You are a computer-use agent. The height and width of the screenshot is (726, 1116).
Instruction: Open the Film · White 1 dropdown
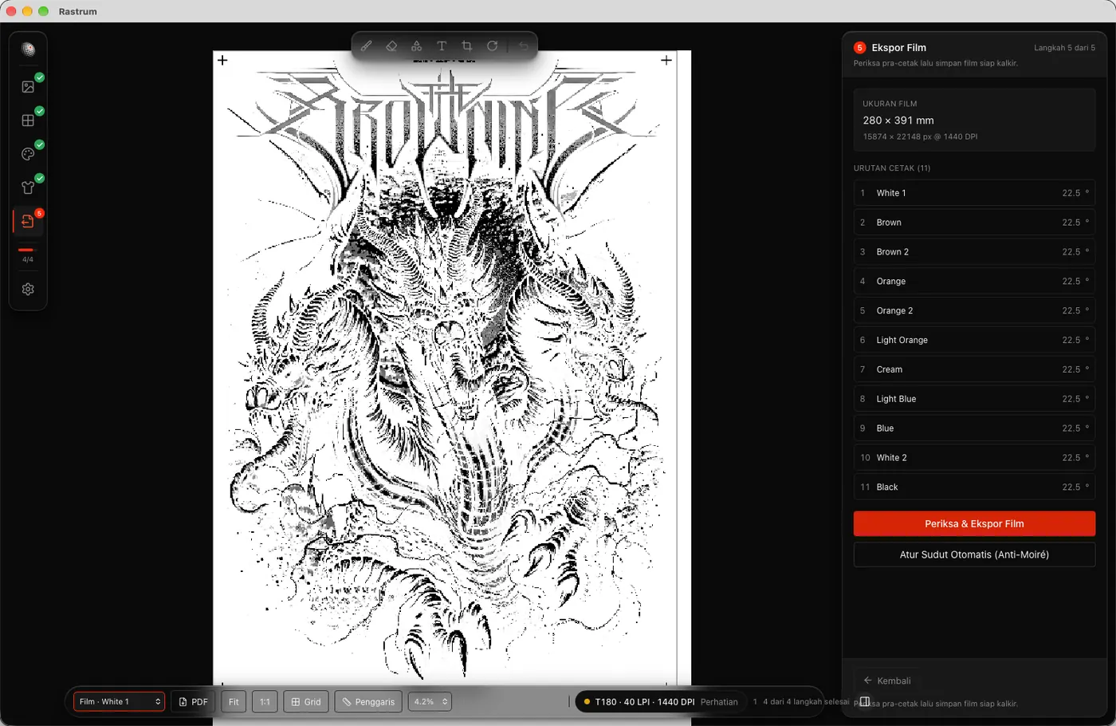[x=119, y=702]
